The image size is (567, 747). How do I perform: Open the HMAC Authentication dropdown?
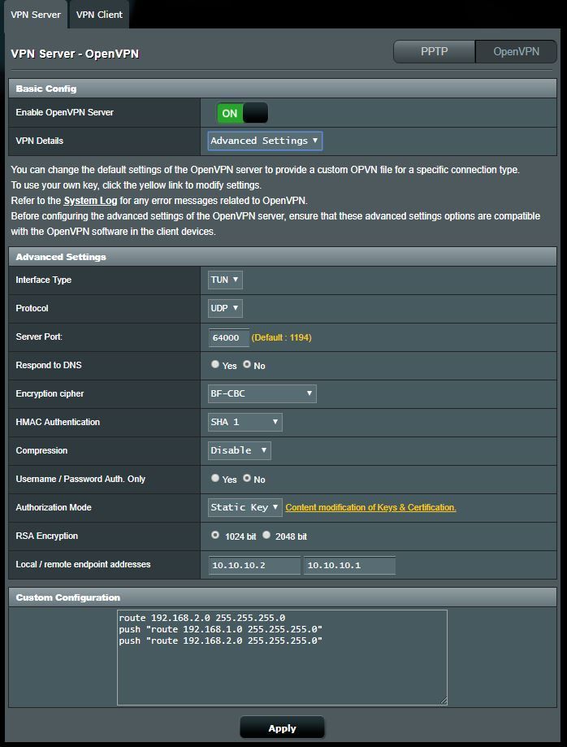(x=245, y=422)
